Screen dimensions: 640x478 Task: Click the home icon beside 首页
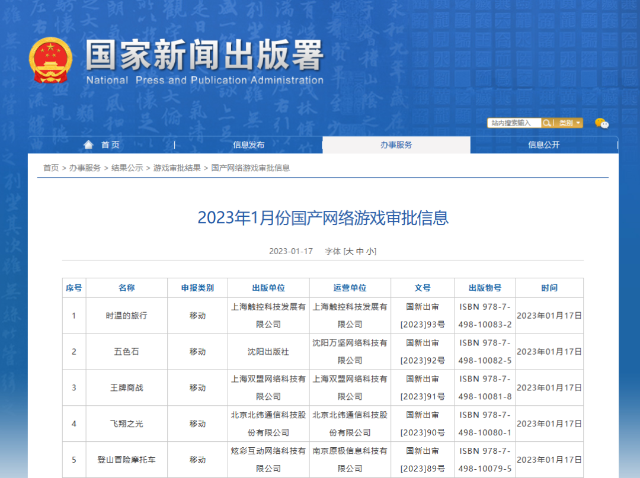(88, 145)
